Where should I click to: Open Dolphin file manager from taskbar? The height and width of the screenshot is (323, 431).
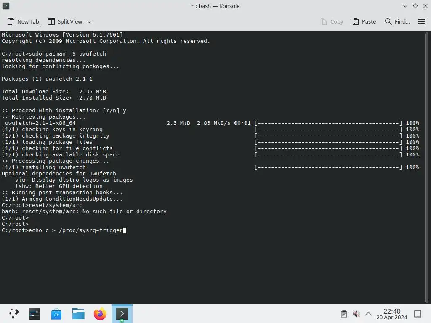(x=78, y=314)
